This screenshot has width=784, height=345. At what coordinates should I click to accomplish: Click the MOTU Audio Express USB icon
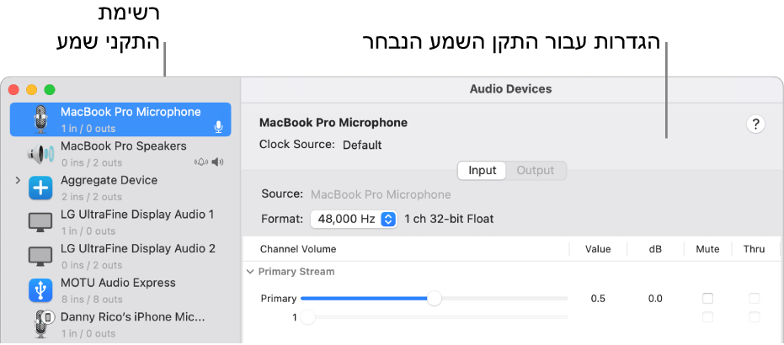(40, 291)
